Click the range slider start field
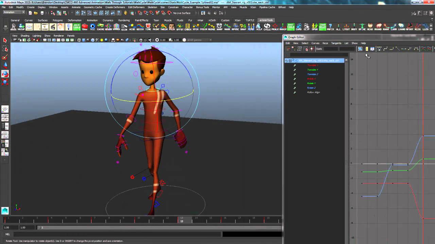435x244 pixels. [x=10, y=227]
